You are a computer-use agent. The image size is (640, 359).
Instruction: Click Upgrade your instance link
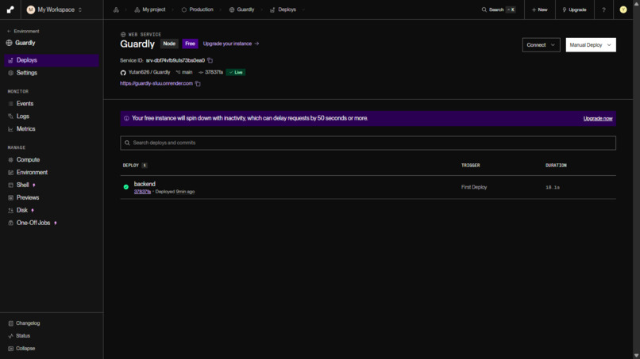(x=231, y=44)
